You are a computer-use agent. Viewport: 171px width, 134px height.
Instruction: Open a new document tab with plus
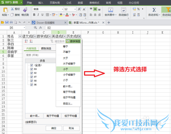click(x=109, y=22)
